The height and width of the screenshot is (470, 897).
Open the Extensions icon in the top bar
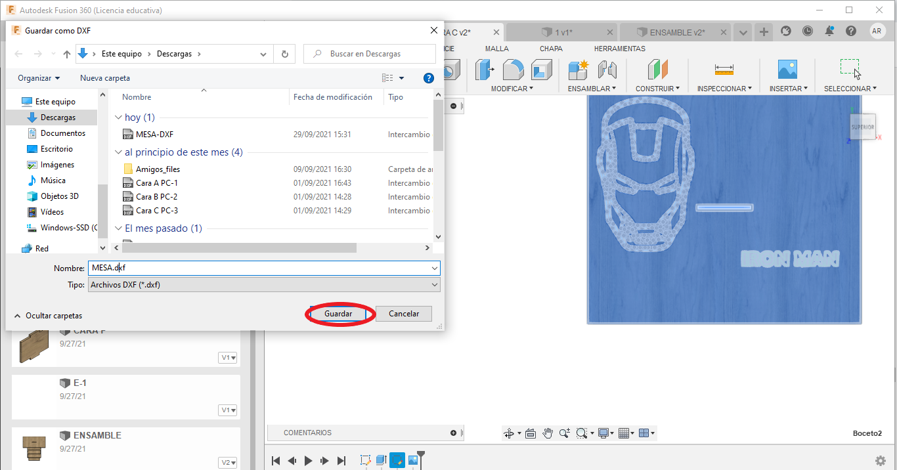[x=786, y=31]
